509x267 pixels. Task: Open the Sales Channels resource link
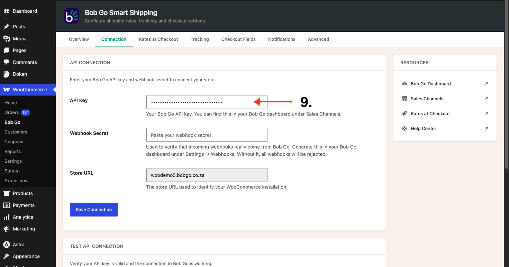click(445, 99)
